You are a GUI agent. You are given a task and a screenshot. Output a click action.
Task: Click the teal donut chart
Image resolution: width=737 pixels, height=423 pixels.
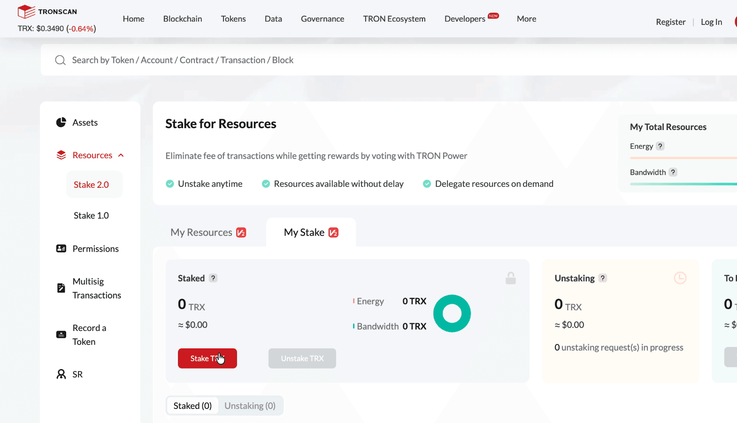click(x=452, y=314)
